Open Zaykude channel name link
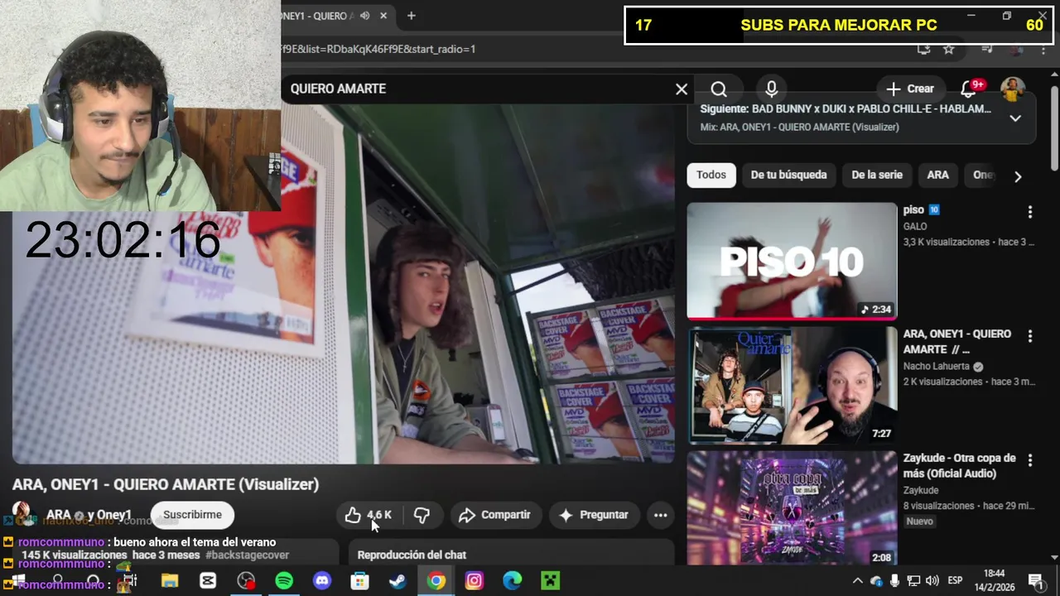 coord(921,490)
